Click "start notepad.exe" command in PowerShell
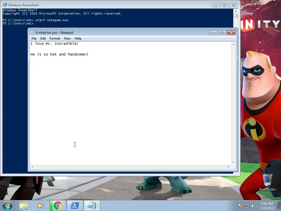Image resolution: width=281 pixels, height=211 pixels. [x=52, y=20]
